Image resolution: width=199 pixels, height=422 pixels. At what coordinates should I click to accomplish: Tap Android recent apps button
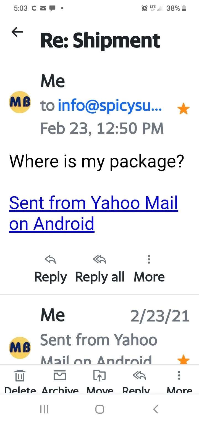(x=44, y=409)
